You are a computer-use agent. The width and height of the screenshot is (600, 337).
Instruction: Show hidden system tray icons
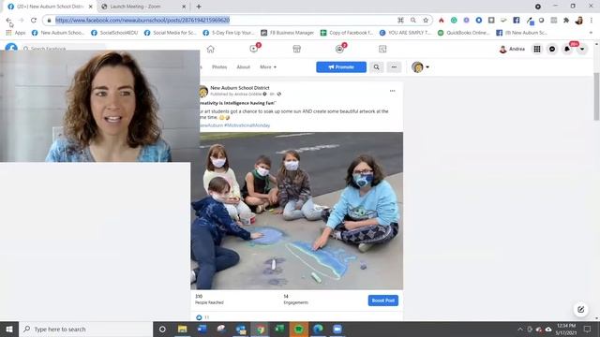pos(520,330)
